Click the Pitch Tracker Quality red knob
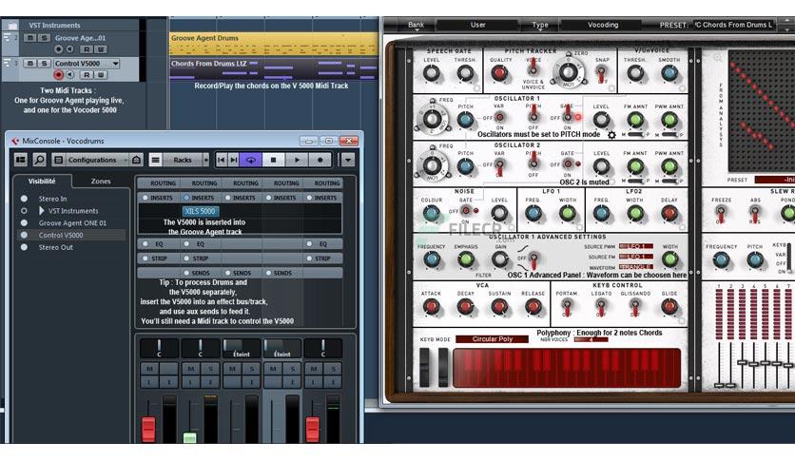The width and height of the screenshot is (795, 460). (x=499, y=73)
